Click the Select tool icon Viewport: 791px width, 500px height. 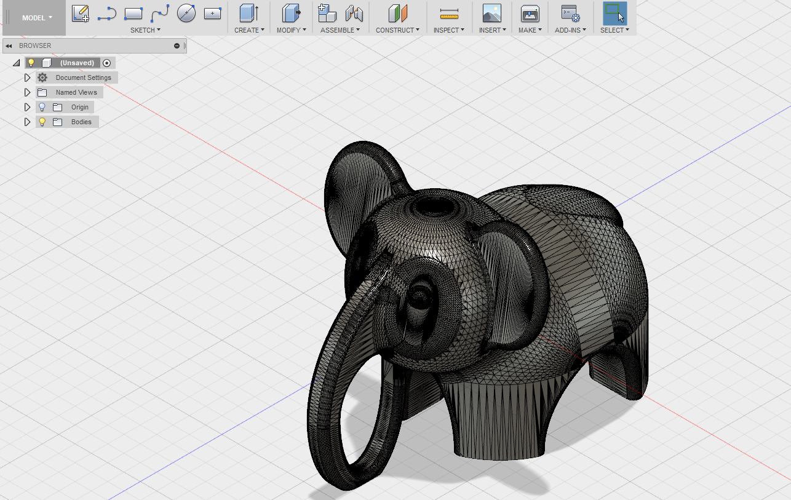click(x=614, y=13)
